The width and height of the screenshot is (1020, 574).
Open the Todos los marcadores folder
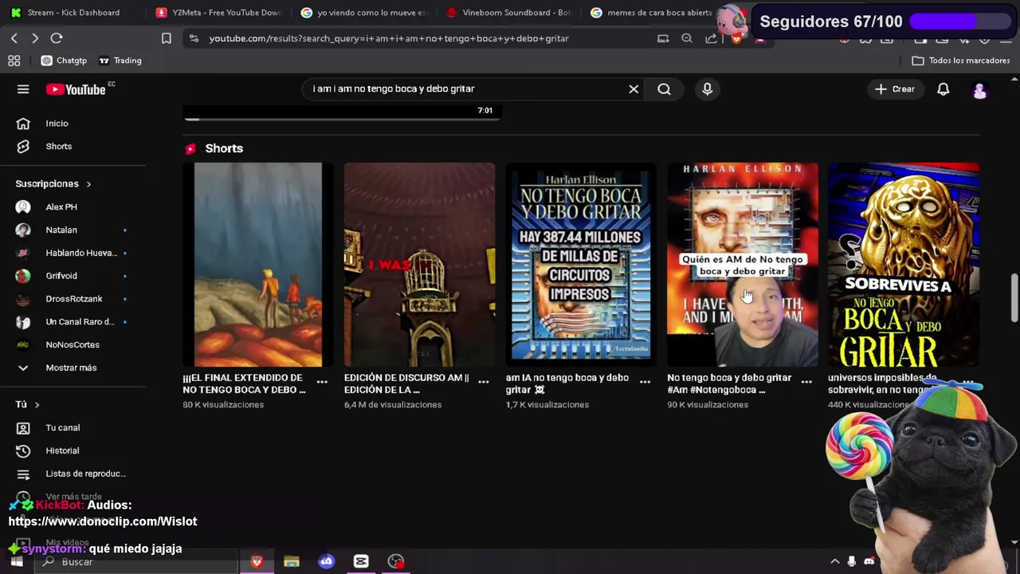(960, 61)
